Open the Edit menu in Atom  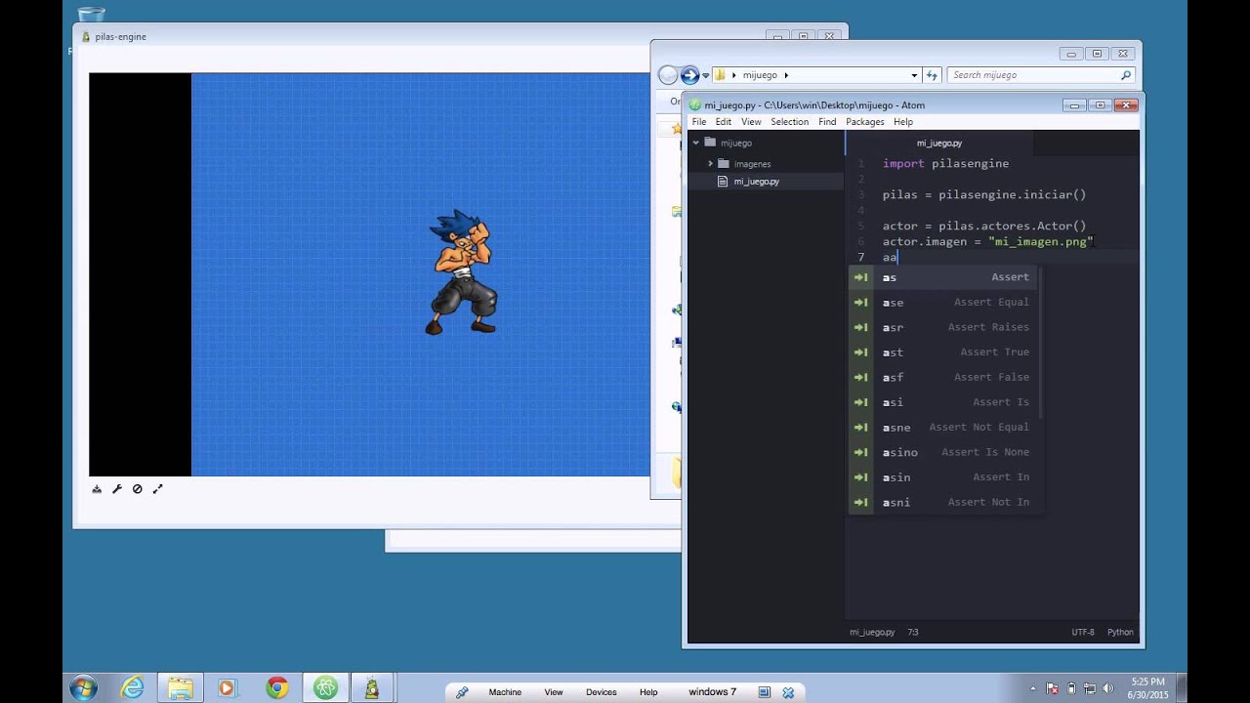tap(723, 122)
